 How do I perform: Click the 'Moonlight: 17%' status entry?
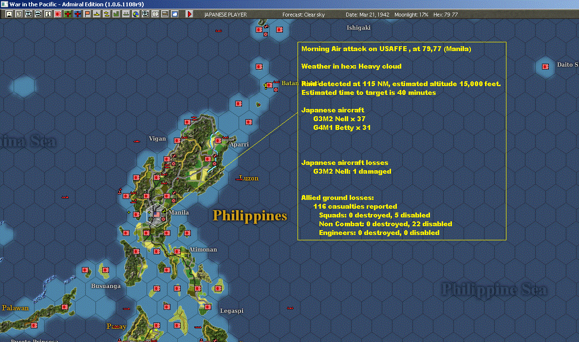411,15
